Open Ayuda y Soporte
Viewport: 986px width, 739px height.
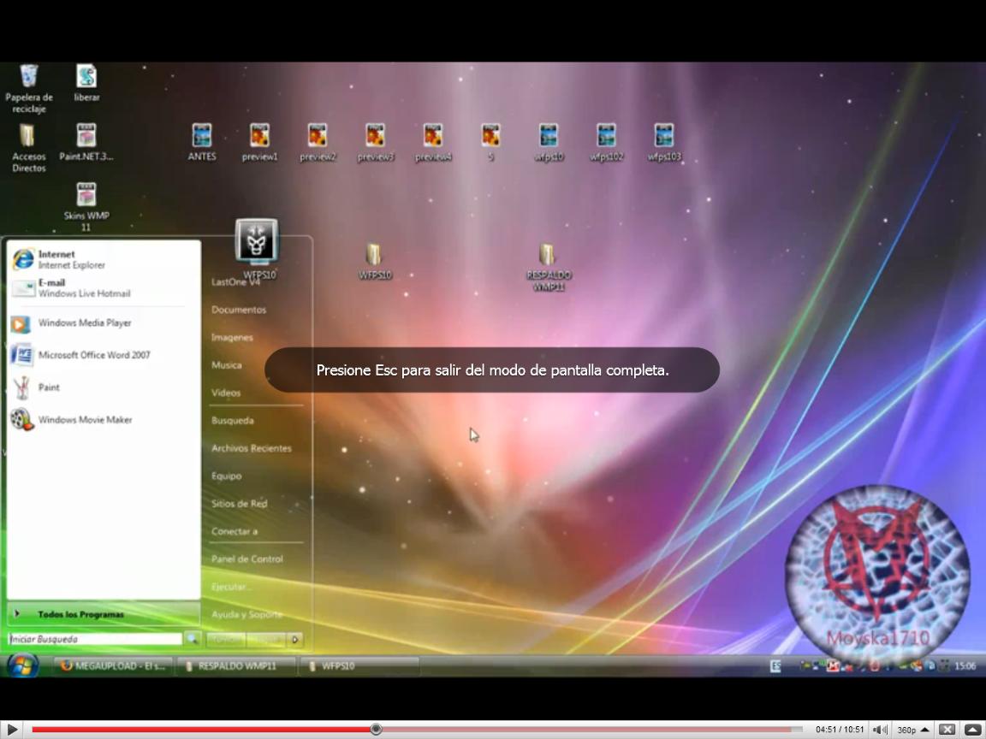[x=246, y=614]
